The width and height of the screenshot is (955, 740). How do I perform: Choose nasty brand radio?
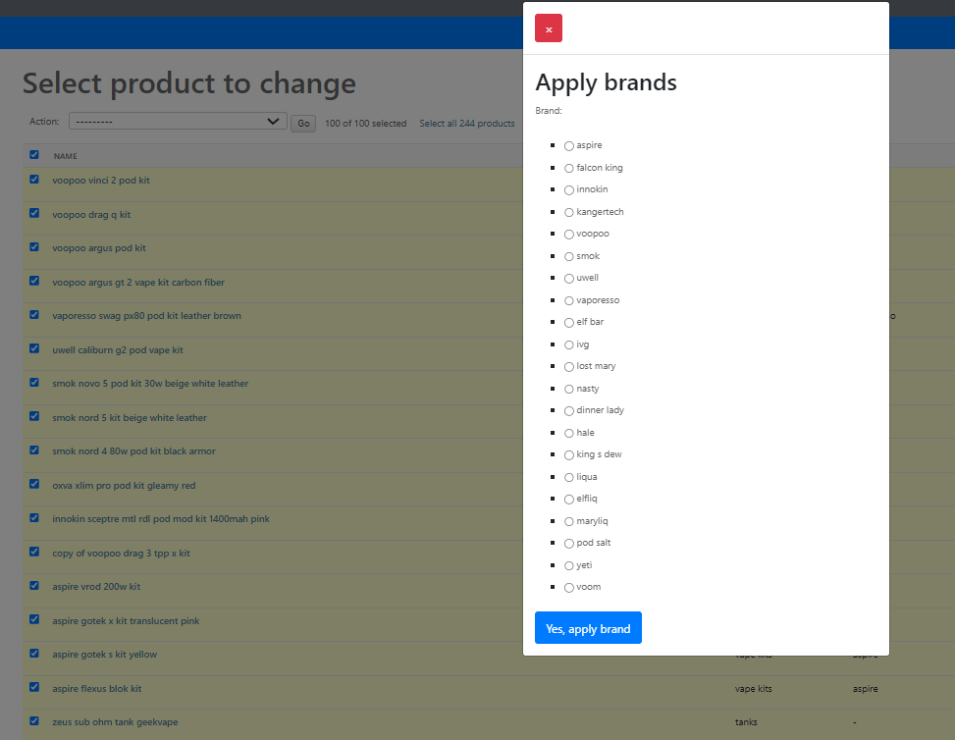(x=569, y=390)
